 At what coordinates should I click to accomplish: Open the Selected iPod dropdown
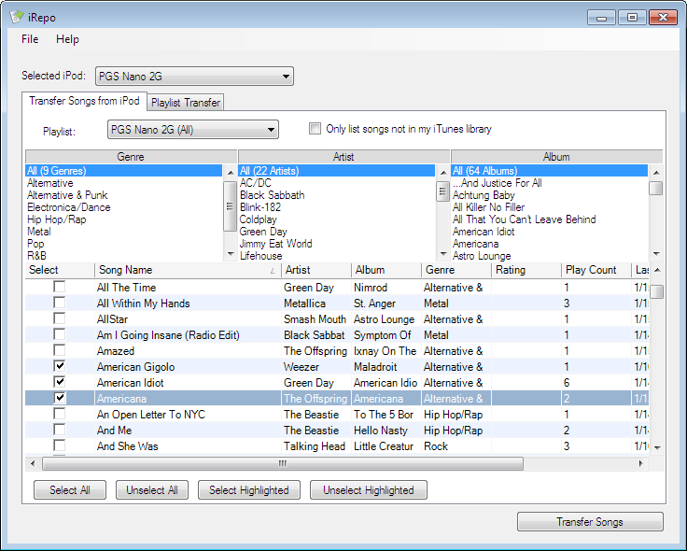194,77
